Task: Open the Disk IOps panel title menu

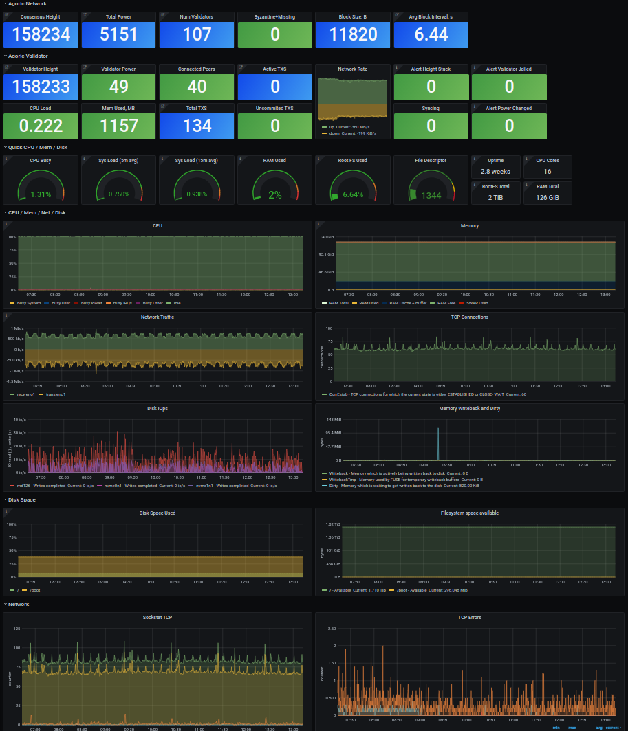Action: [x=158, y=408]
